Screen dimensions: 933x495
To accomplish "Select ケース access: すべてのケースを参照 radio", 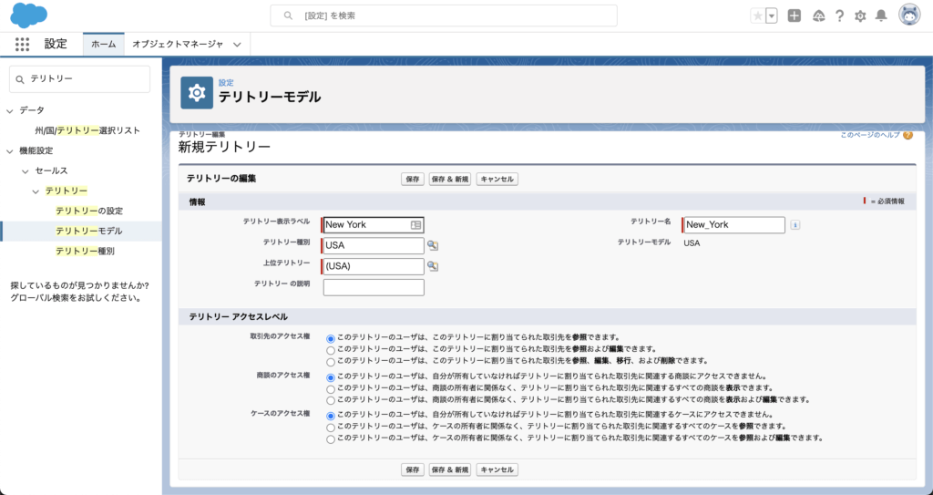I will [x=331, y=428].
